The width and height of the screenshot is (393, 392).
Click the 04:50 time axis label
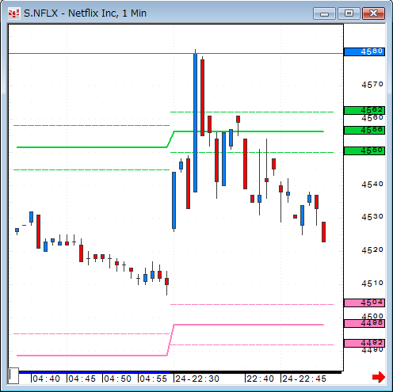click(117, 379)
